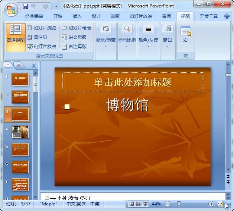Switch to 幻灯片浏览 slide sorter view

pyautogui.click(x=42, y=28)
